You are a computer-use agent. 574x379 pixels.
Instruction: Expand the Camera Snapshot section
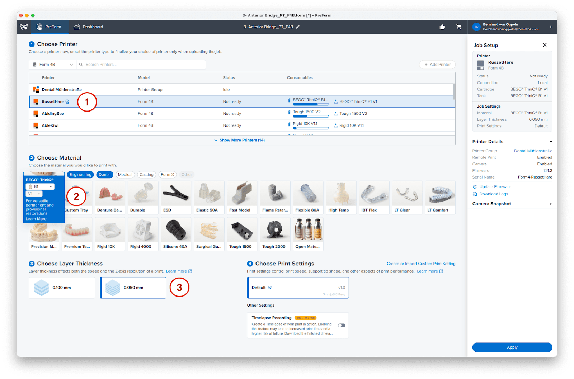coord(512,204)
